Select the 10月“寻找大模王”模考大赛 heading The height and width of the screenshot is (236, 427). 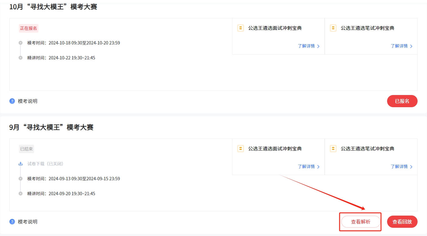click(x=53, y=7)
